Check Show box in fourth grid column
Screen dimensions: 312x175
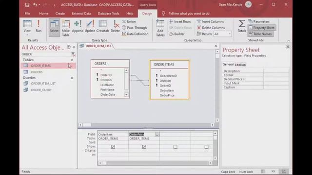(206, 147)
